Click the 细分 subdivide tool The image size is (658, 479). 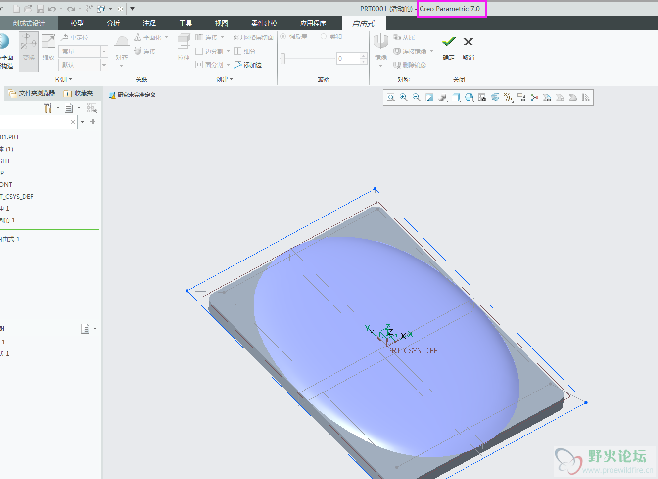click(245, 51)
